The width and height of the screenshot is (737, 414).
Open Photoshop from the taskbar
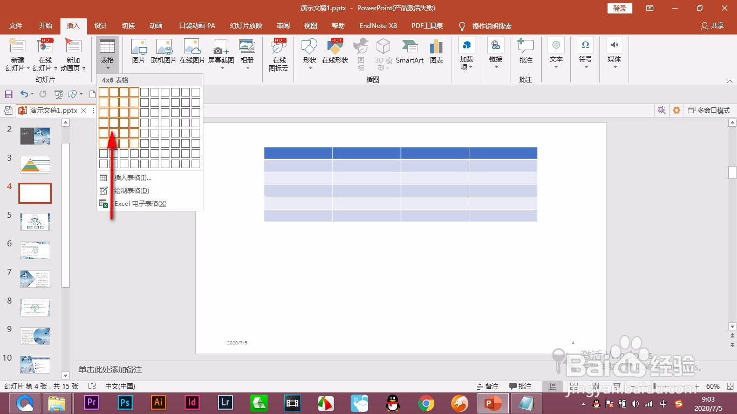(x=125, y=403)
